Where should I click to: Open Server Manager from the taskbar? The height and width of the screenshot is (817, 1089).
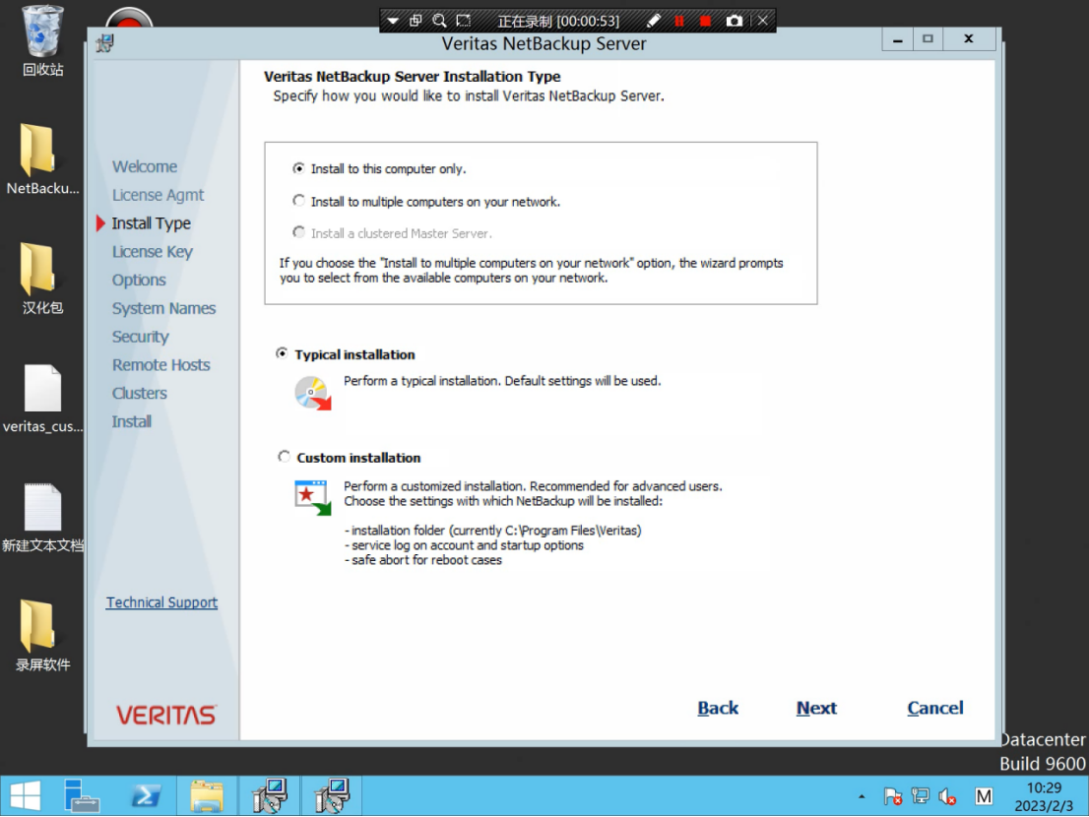pyautogui.click(x=82, y=795)
